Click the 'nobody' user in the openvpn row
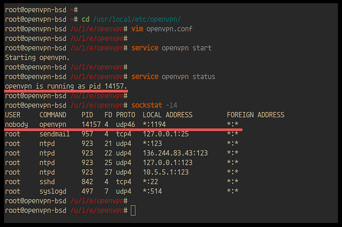 point(16,124)
